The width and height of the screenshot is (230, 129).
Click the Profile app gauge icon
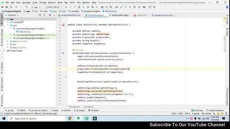point(88,7)
